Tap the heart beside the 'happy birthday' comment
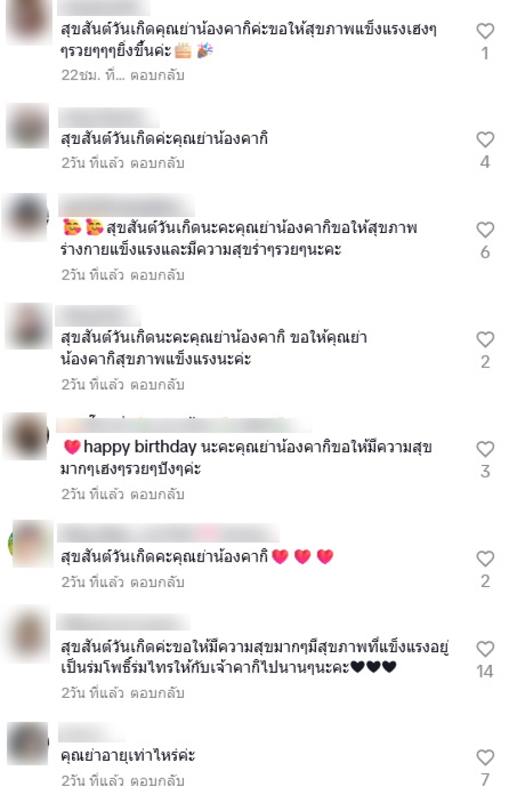This screenshot has height=803, width=509. tap(485, 450)
